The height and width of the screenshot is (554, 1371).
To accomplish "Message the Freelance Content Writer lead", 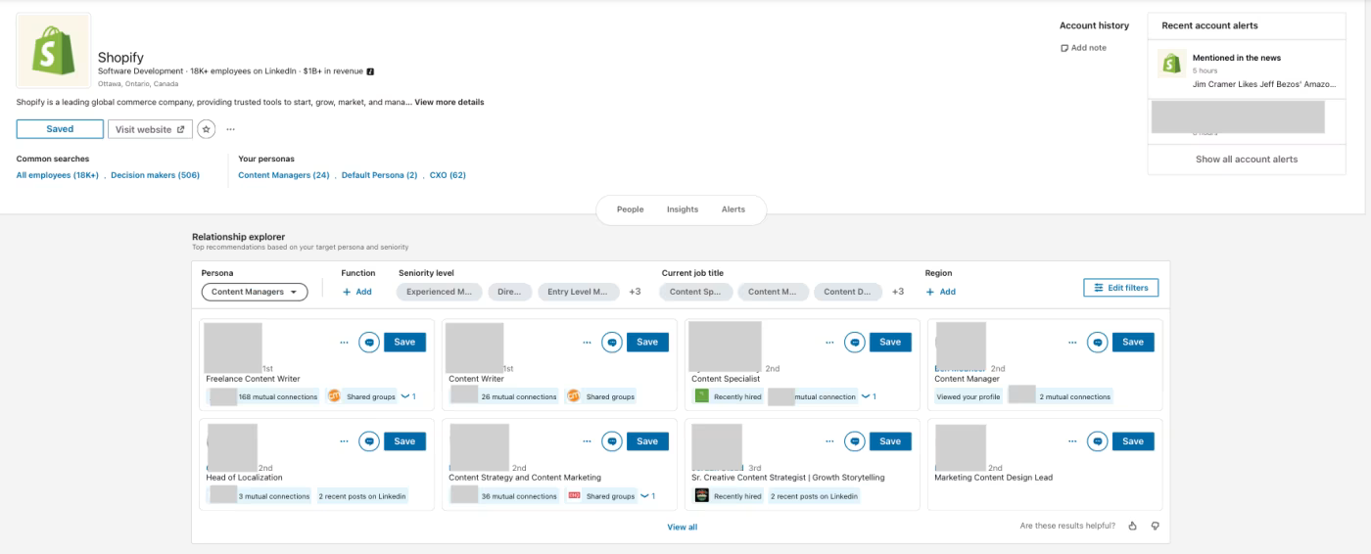I will click(369, 343).
